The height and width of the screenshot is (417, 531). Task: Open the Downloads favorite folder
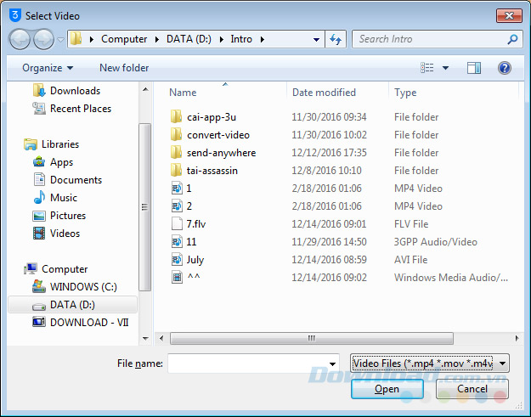(x=74, y=91)
